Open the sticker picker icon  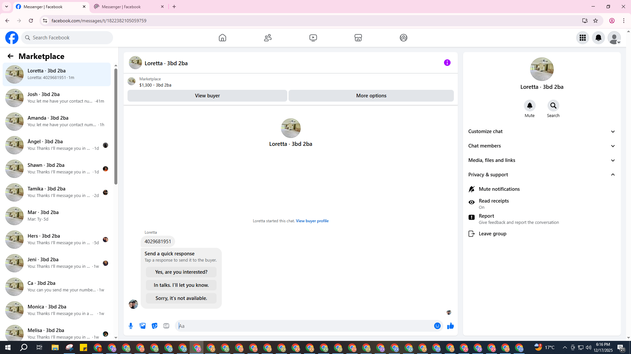(154, 326)
